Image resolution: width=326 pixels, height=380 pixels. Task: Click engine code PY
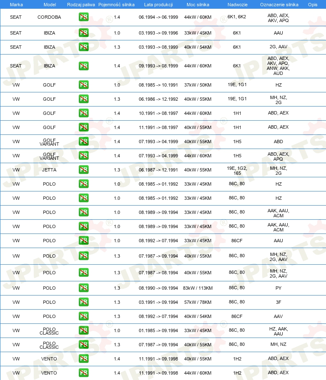coord(278,288)
